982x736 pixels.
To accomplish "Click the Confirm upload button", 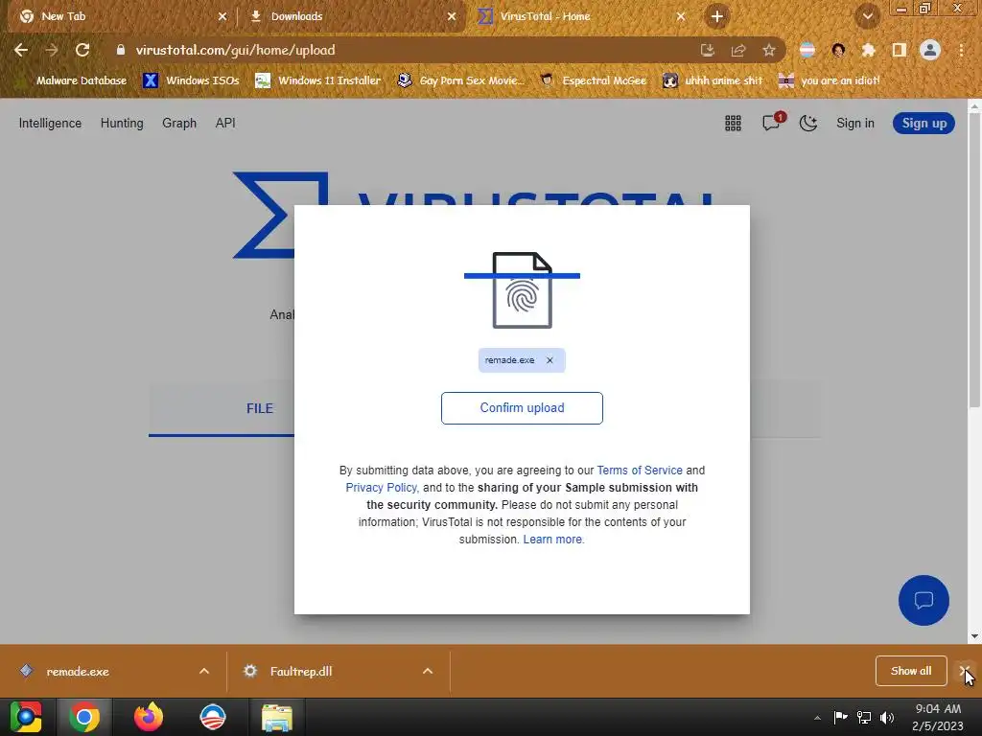I will [522, 408].
